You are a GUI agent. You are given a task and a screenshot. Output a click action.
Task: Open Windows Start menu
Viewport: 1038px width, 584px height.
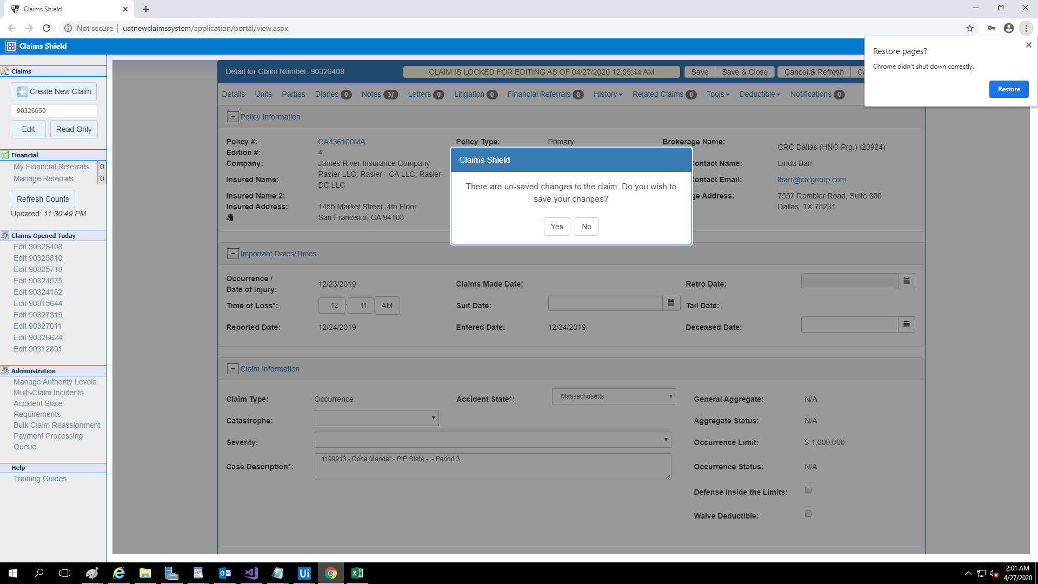pyautogui.click(x=13, y=573)
